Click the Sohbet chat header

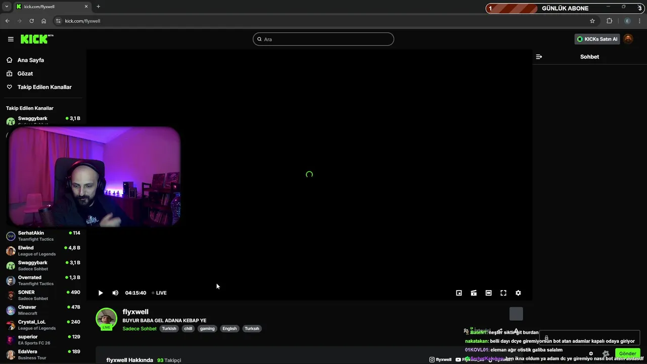(x=589, y=57)
